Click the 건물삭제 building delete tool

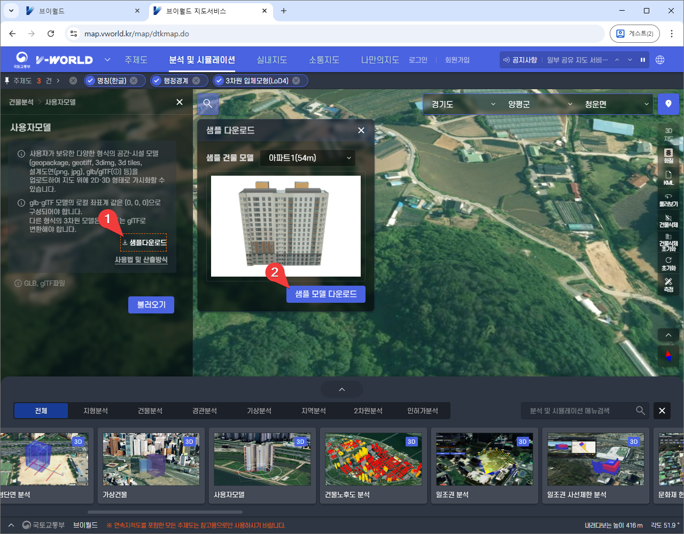(x=668, y=221)
